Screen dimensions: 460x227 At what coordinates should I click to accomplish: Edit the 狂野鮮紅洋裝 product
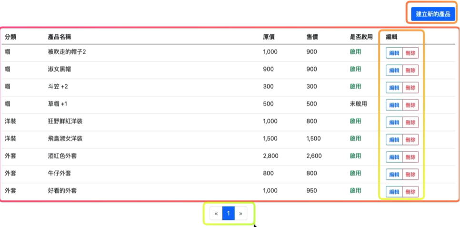click(394, 123)
